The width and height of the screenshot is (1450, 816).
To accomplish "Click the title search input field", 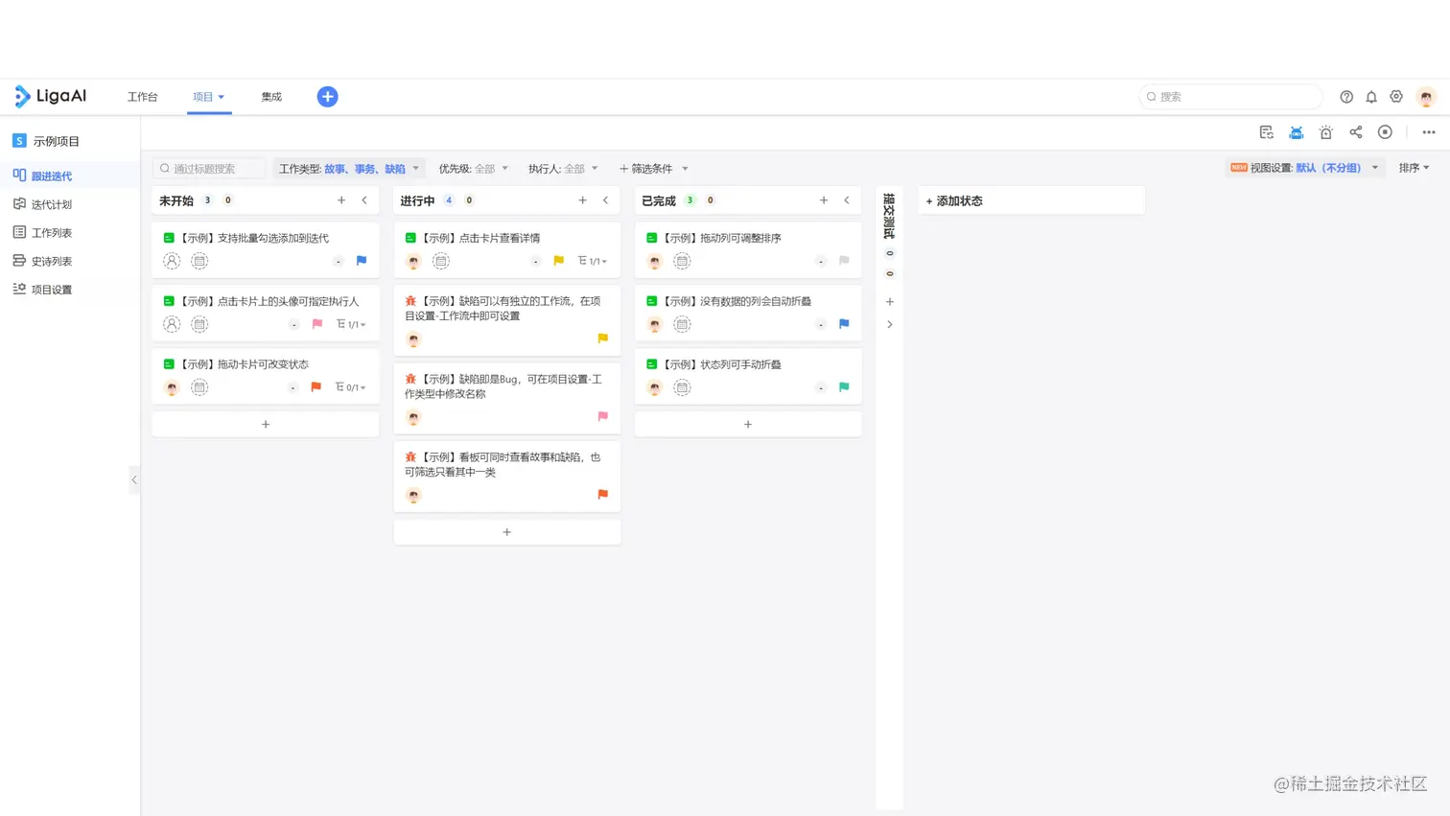I will coord(211,168).
